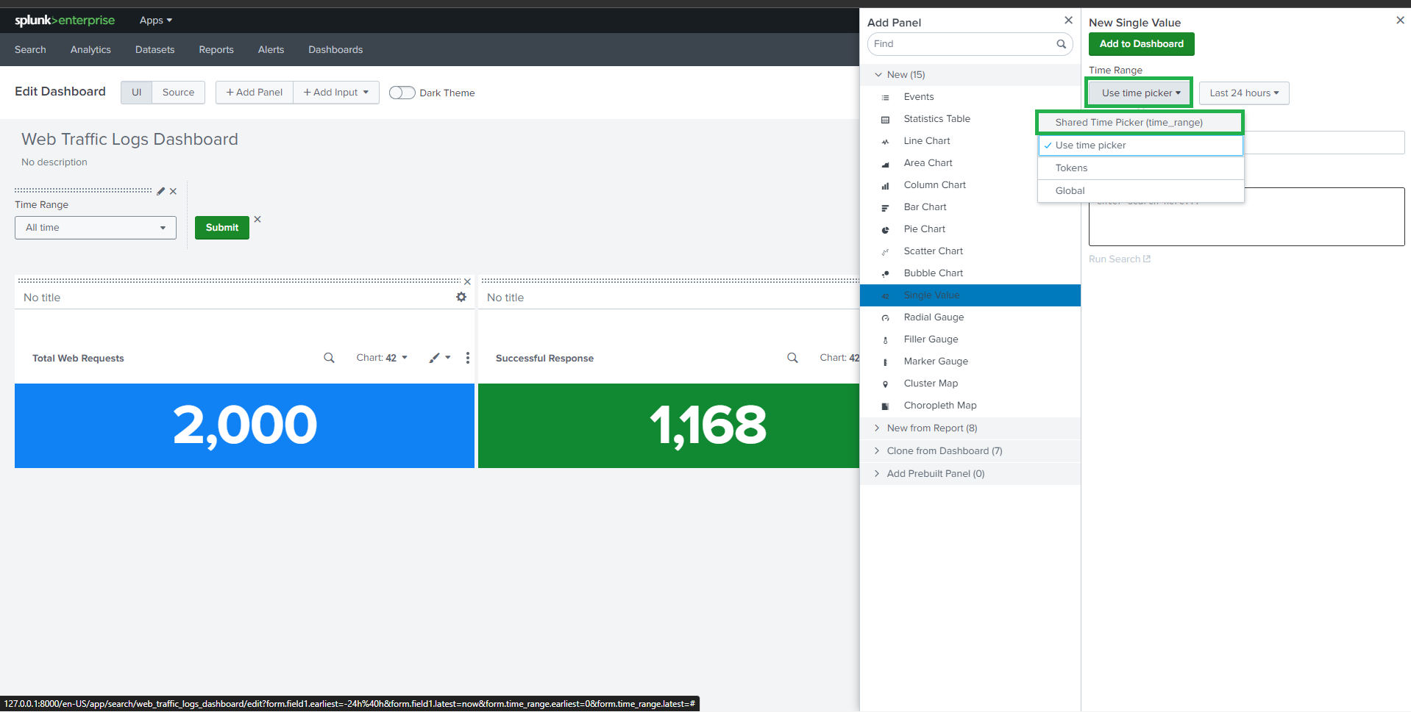Close the Add Panel sidebar
Screen dimensions: 1411x712
[x=1068, y=20]
